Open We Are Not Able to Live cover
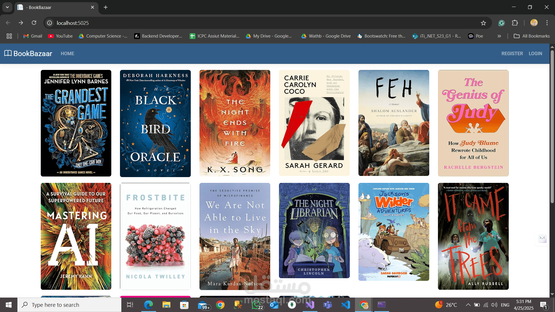 pyautogui.click(x=235, y=236)
